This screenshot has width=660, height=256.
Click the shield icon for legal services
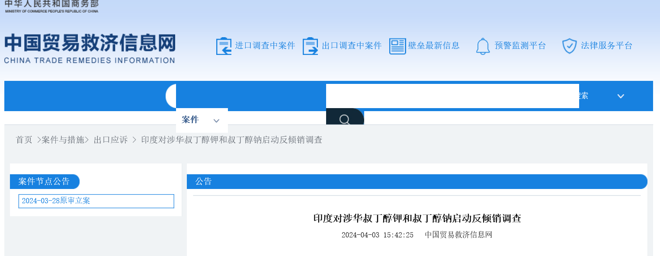[x=569, y=46]
